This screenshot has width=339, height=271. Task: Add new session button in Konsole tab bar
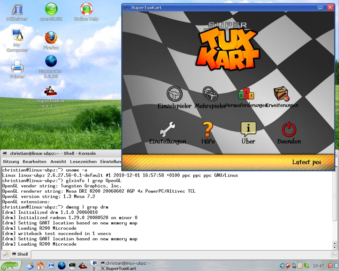pyautogui.click(x=5, y=254)
